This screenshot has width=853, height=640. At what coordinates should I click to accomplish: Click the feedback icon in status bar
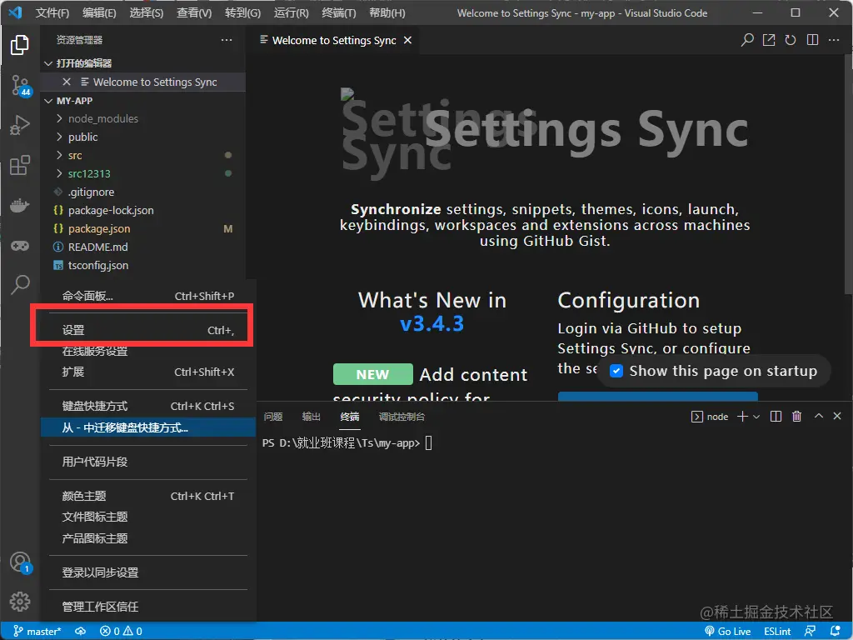click(x=810, y=632)
